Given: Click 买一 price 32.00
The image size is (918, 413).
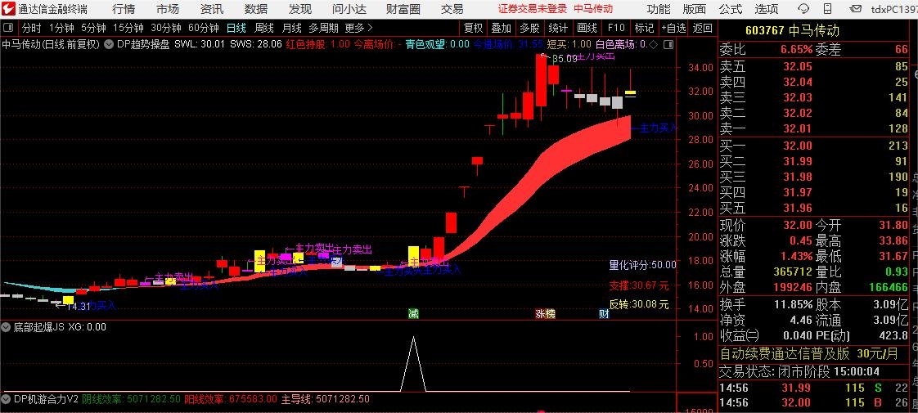Looking at the screenshot, I should tap(798, 146).
